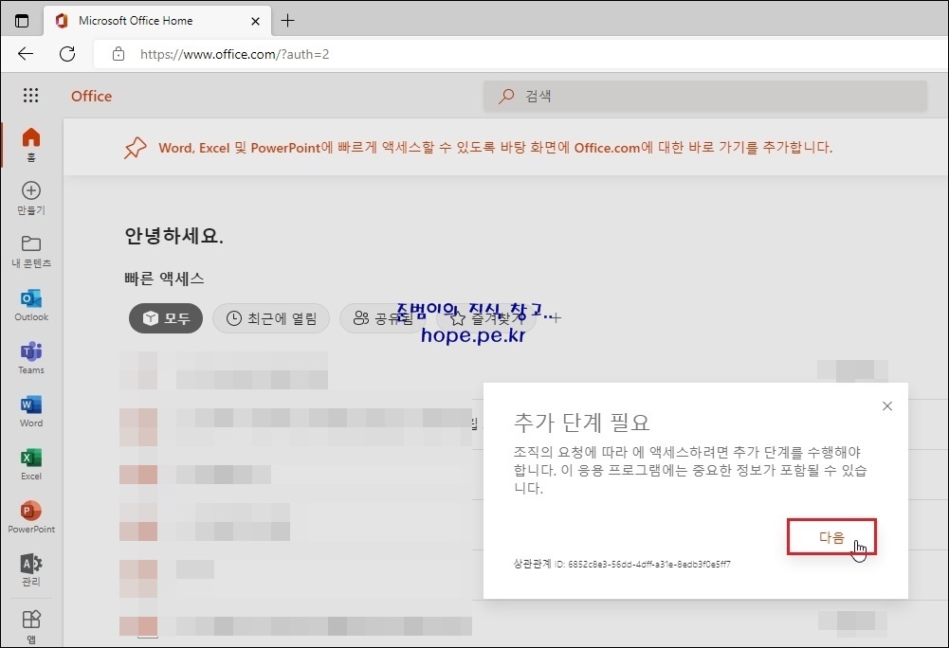The image size is (949, 648).
Task: Close the additional steps dialog
Action: (887, 406)
